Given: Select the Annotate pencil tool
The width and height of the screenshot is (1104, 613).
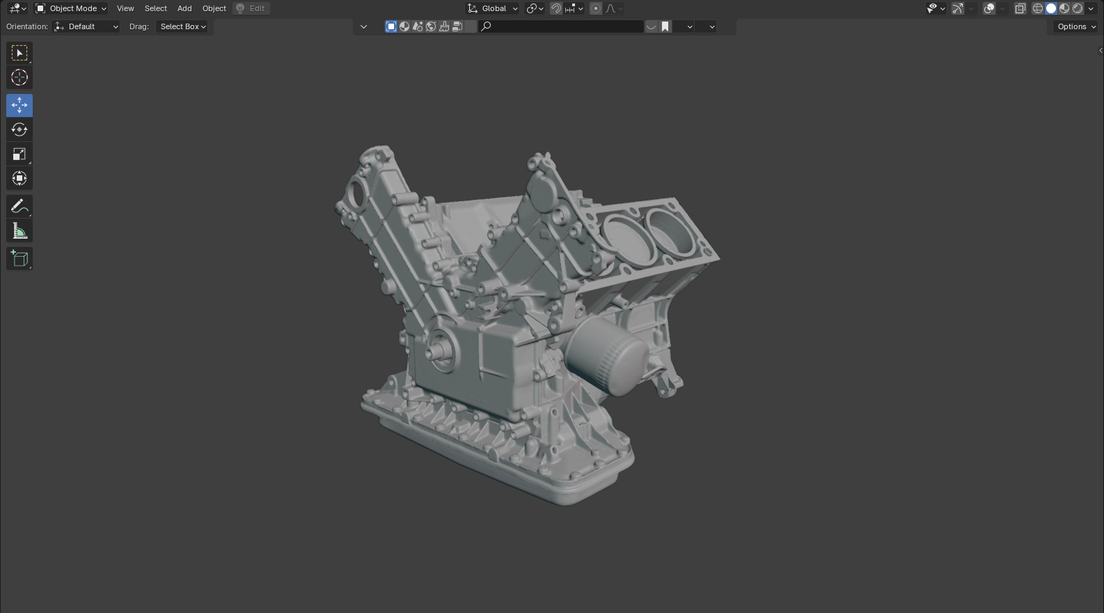Looking at the screenshot, I should [x=19, y=207].
